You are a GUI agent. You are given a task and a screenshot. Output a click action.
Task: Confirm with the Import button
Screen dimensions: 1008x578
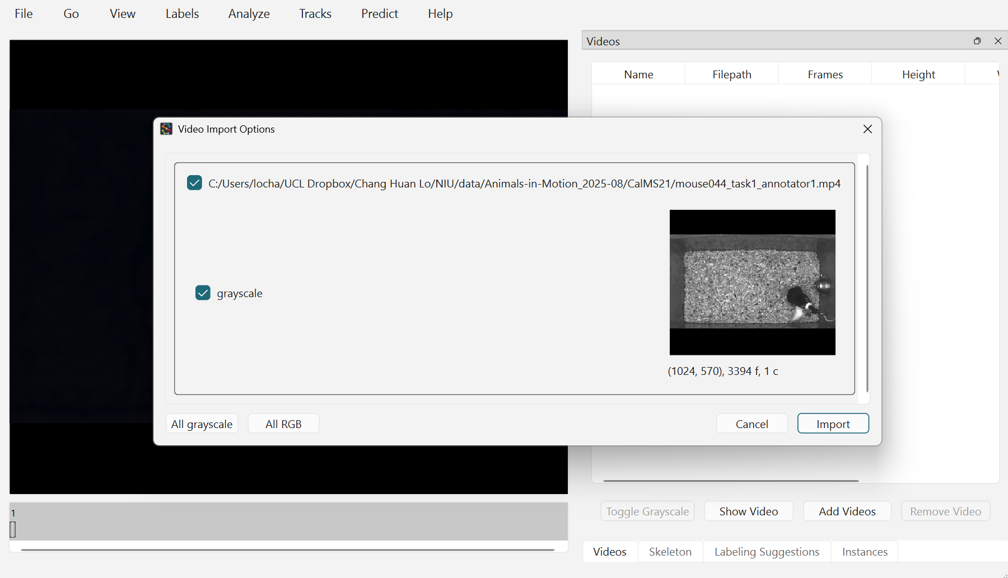coord(833,424)
